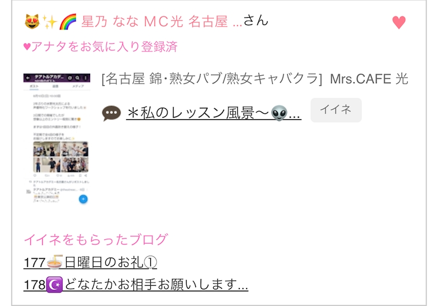Screen dimensions: 438x306
Task: Click the heart-eyed cat emoji
Action: 32,21
